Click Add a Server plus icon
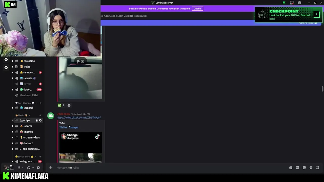 (6, 60)
